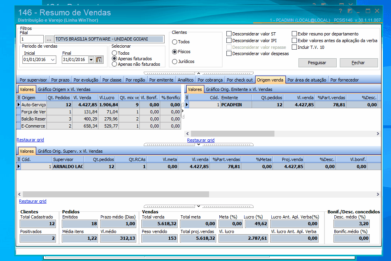Select the ARNALDO LAC supervisor row

[199, 167]
